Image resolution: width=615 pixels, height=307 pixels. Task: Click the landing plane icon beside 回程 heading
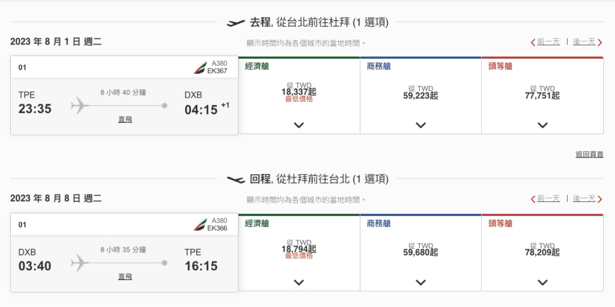click(236, 179)
